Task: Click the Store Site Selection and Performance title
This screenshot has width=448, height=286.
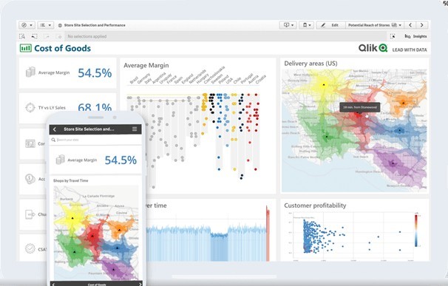Action: point(95,25)
